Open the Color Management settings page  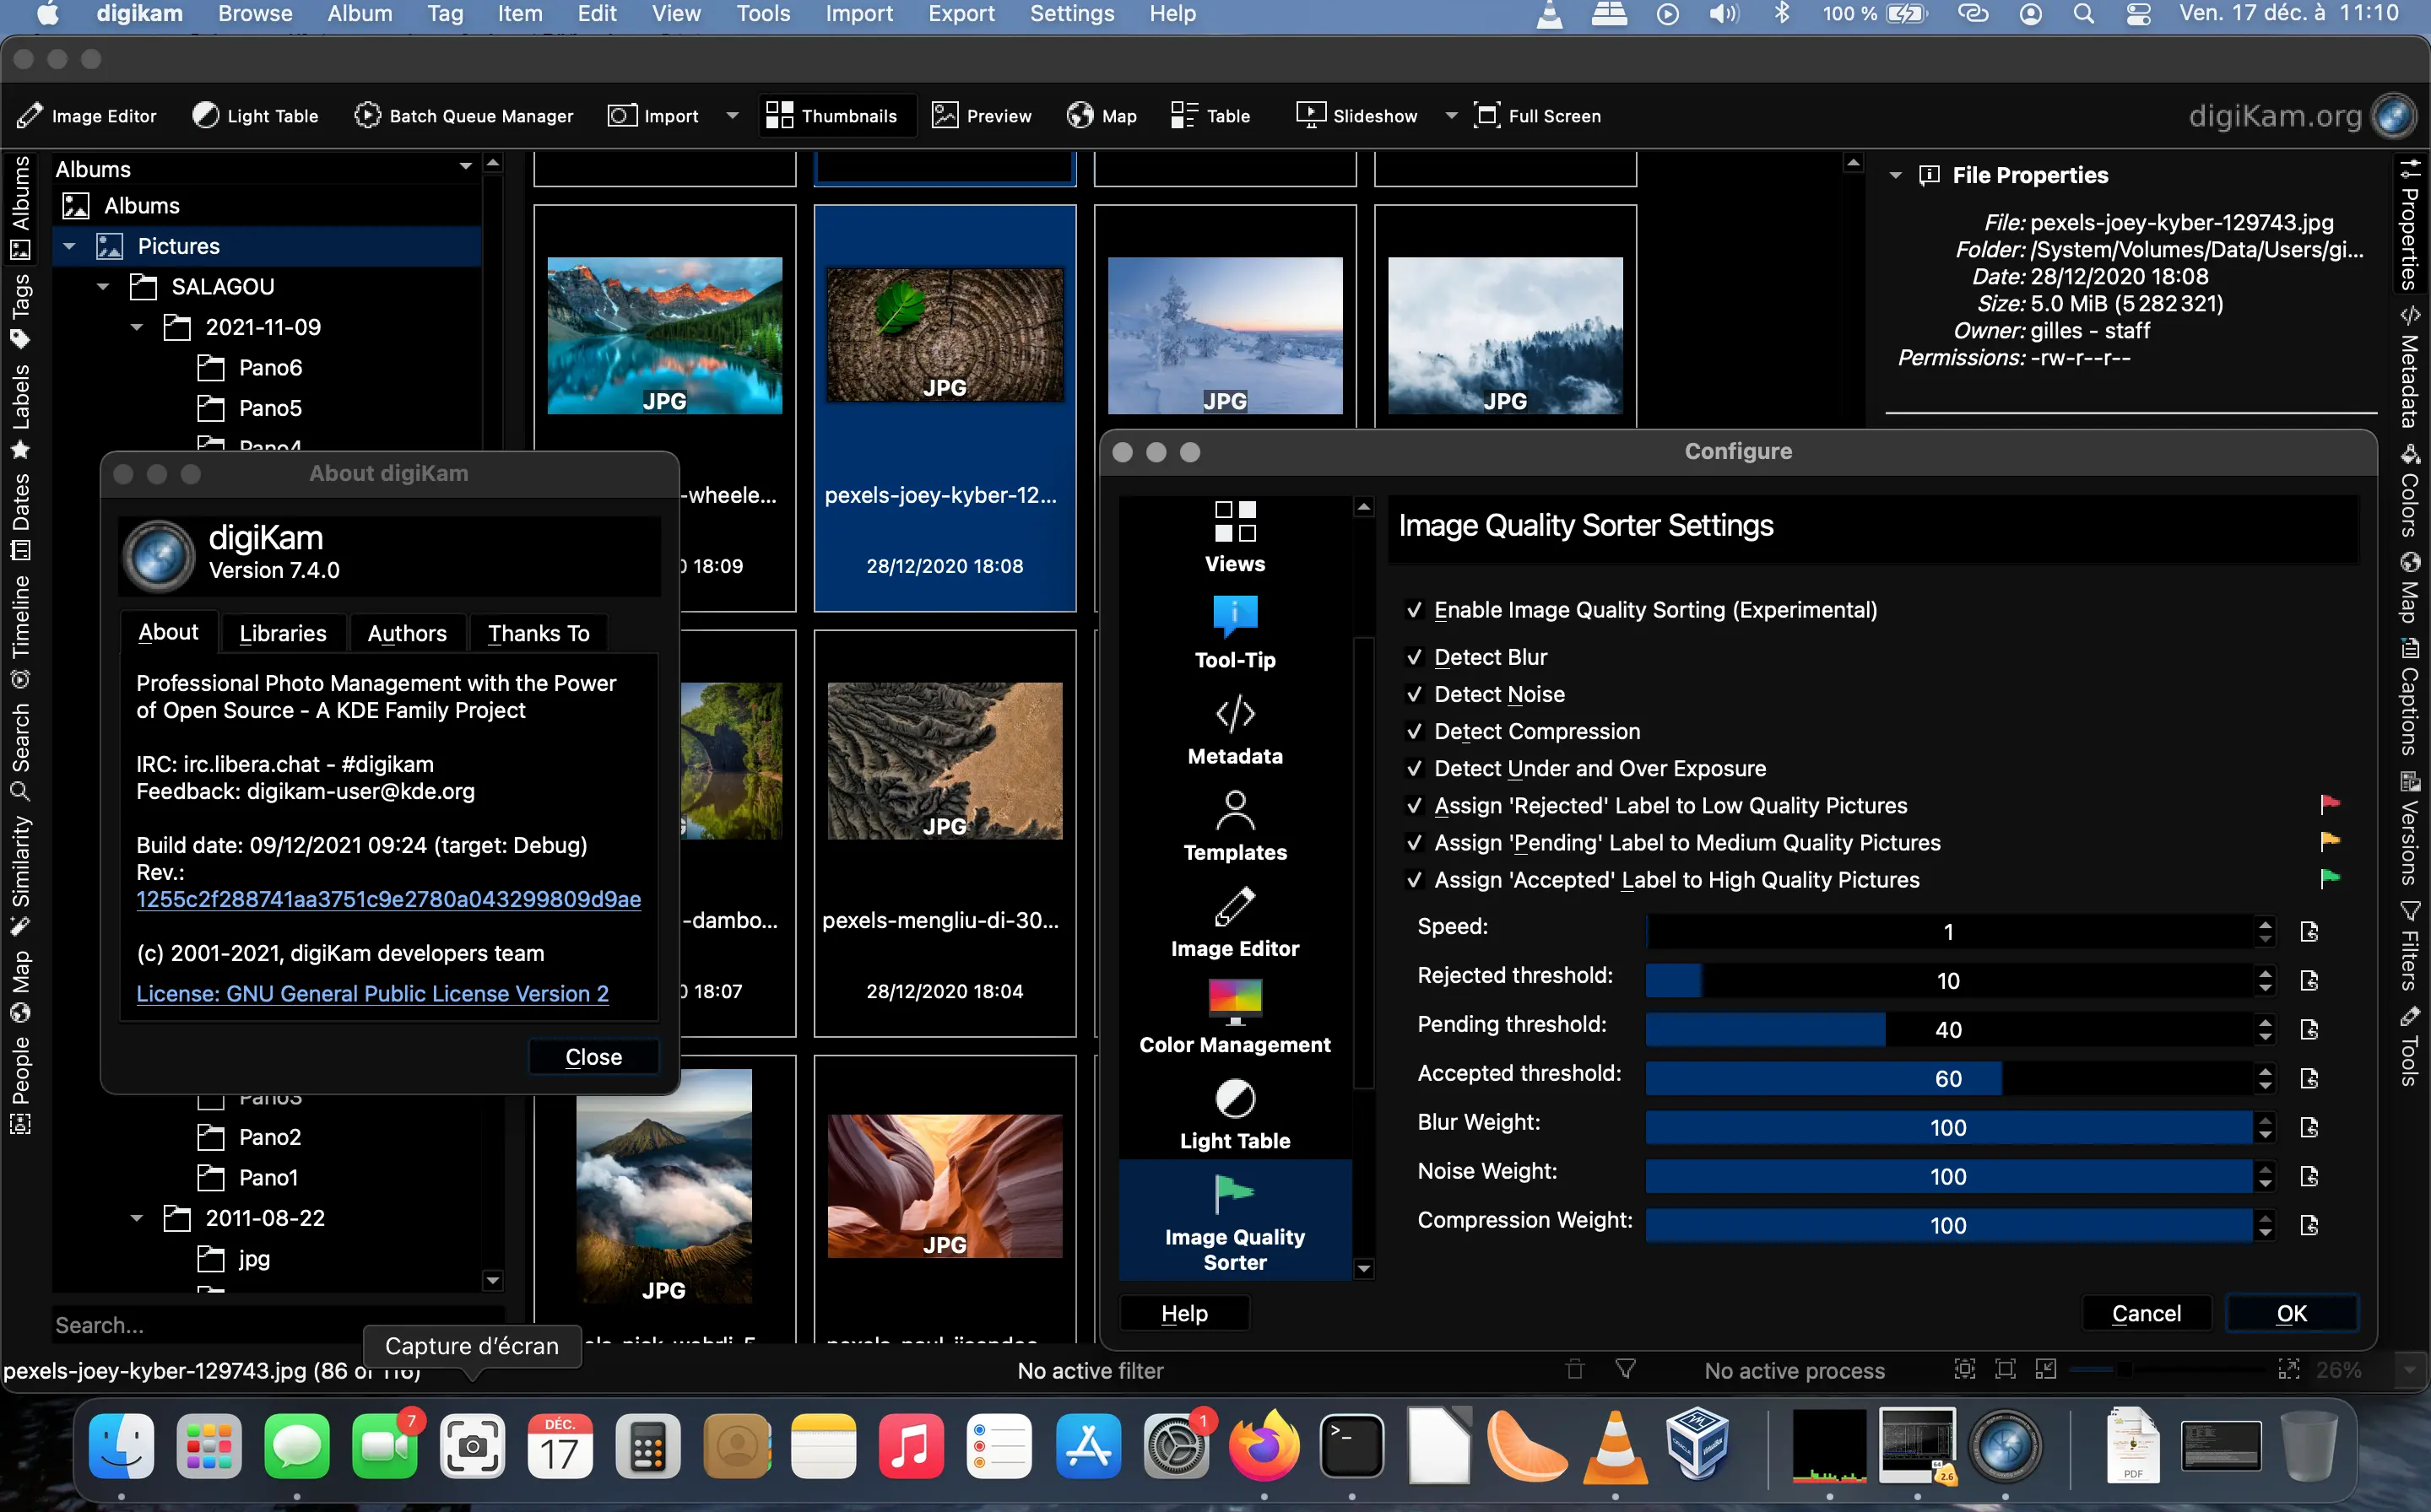click(1235, 1015)
